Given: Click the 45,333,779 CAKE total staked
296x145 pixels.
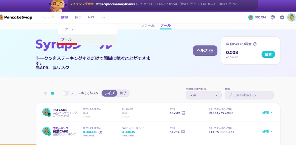Looking at the screenshot, I should tap(221, 113).
